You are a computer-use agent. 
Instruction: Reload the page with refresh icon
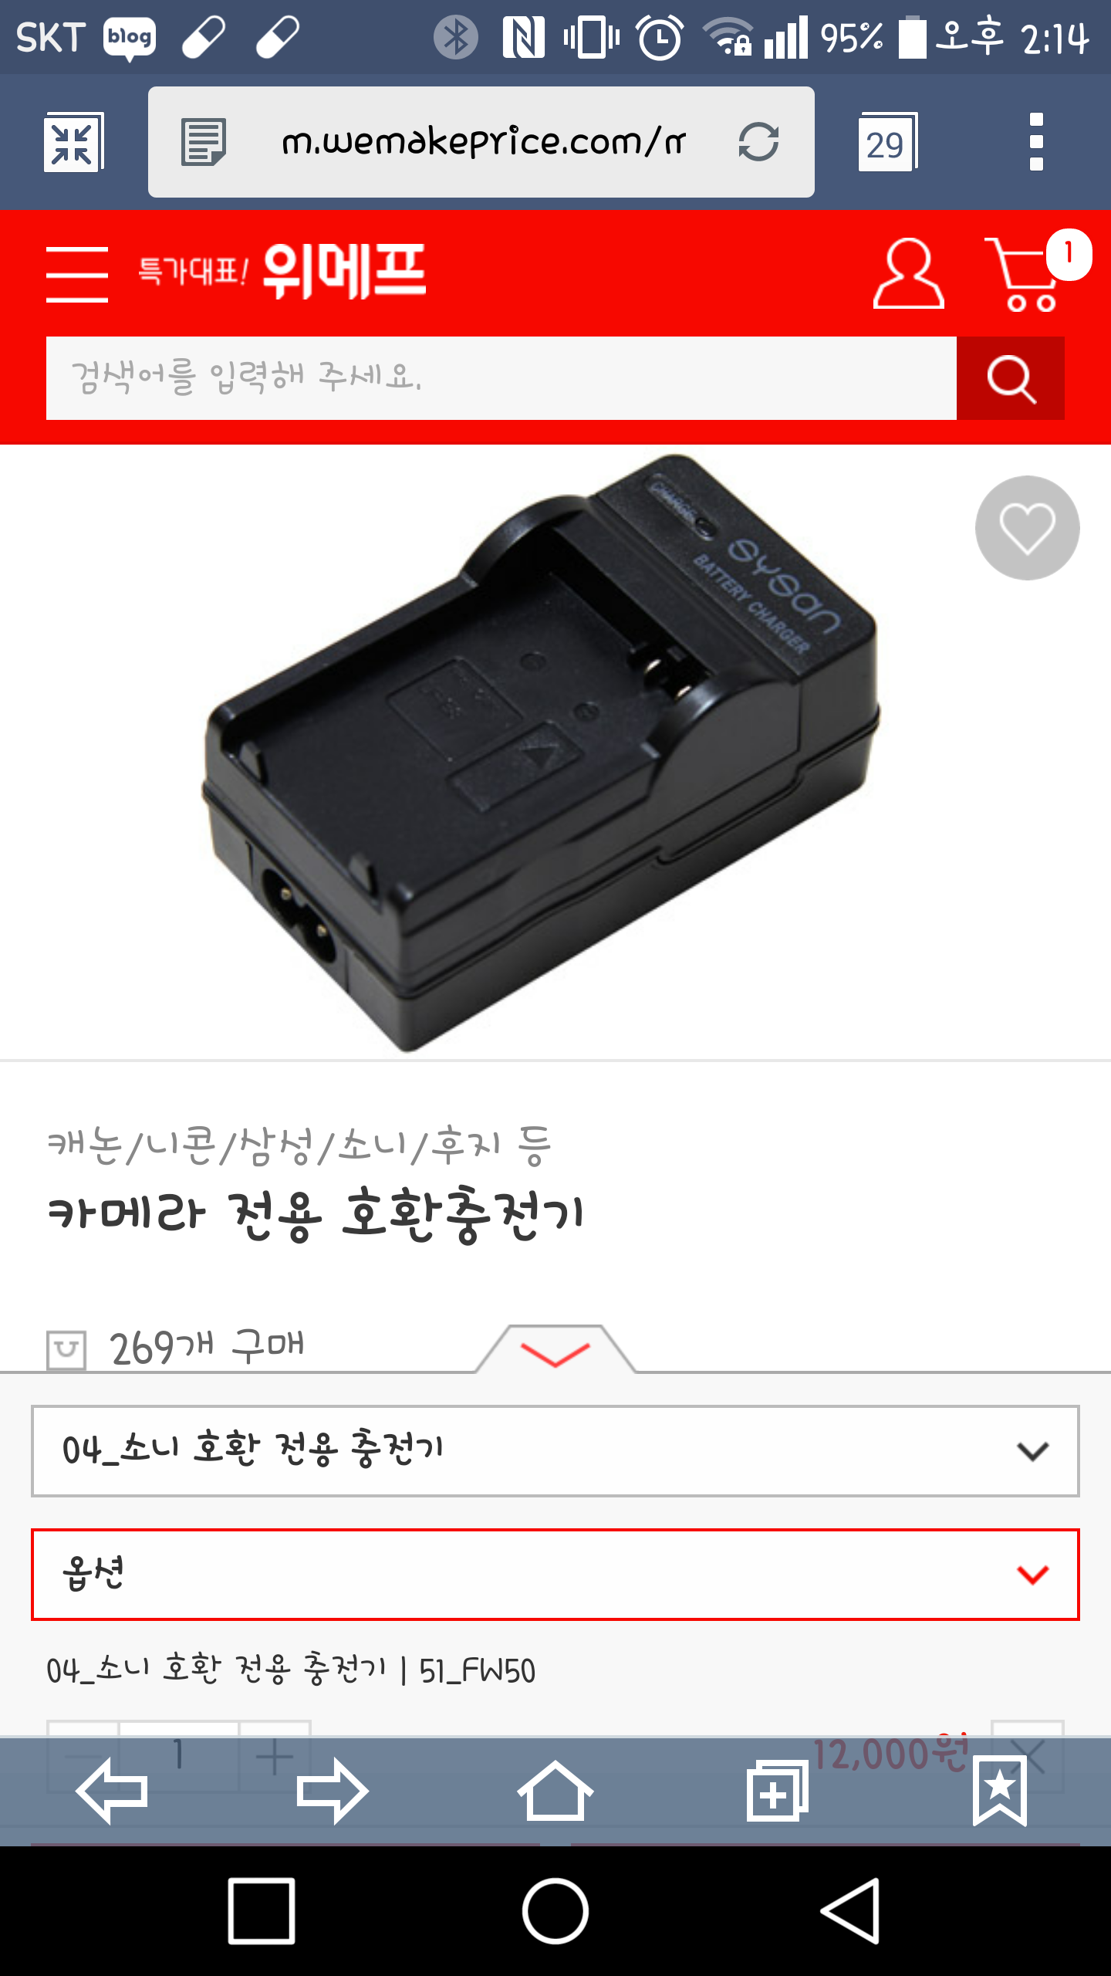click(x=758, y=142)
